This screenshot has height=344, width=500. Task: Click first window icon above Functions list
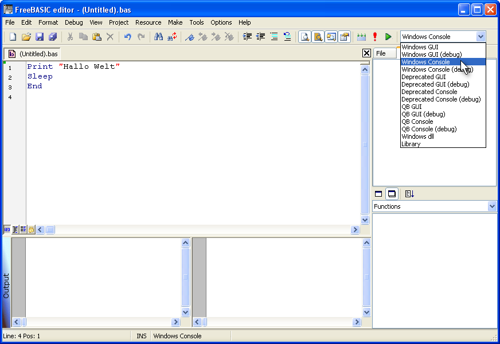[378, 194]
